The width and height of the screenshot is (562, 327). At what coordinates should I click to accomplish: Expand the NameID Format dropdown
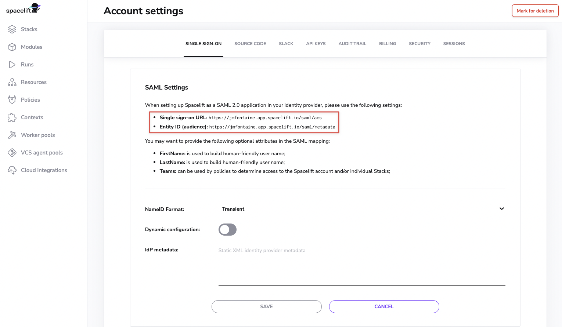coord(361,209)
